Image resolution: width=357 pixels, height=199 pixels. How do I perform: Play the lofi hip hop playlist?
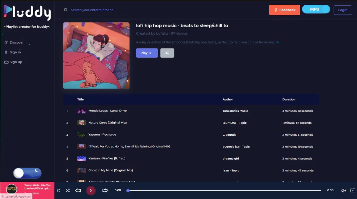tap(147, 53)
